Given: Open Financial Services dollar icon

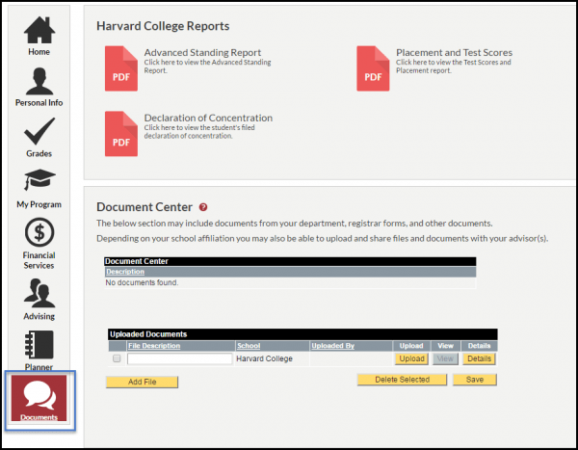Looking at the screenshot, I should coord(39,237).
